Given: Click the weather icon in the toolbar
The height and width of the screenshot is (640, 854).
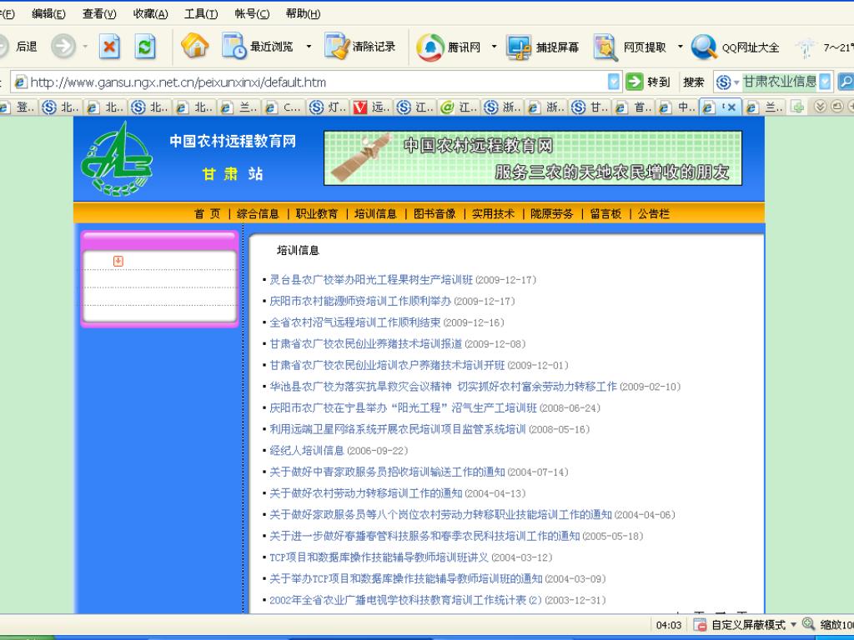Looking at the screenshot, I should pos(806,47).
